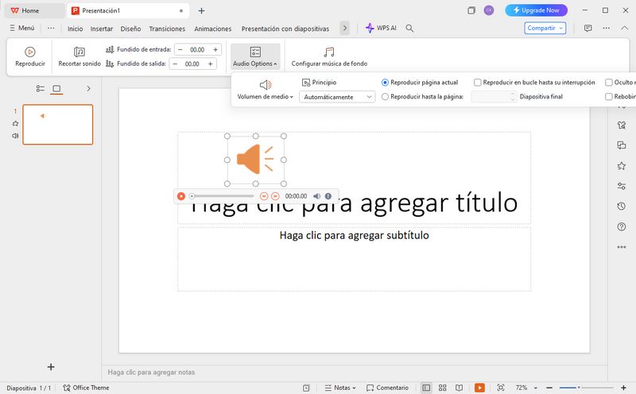Click Configurar música de fondo
The width and height of the screenshot is (636, 394).
[x=329, y=56]
